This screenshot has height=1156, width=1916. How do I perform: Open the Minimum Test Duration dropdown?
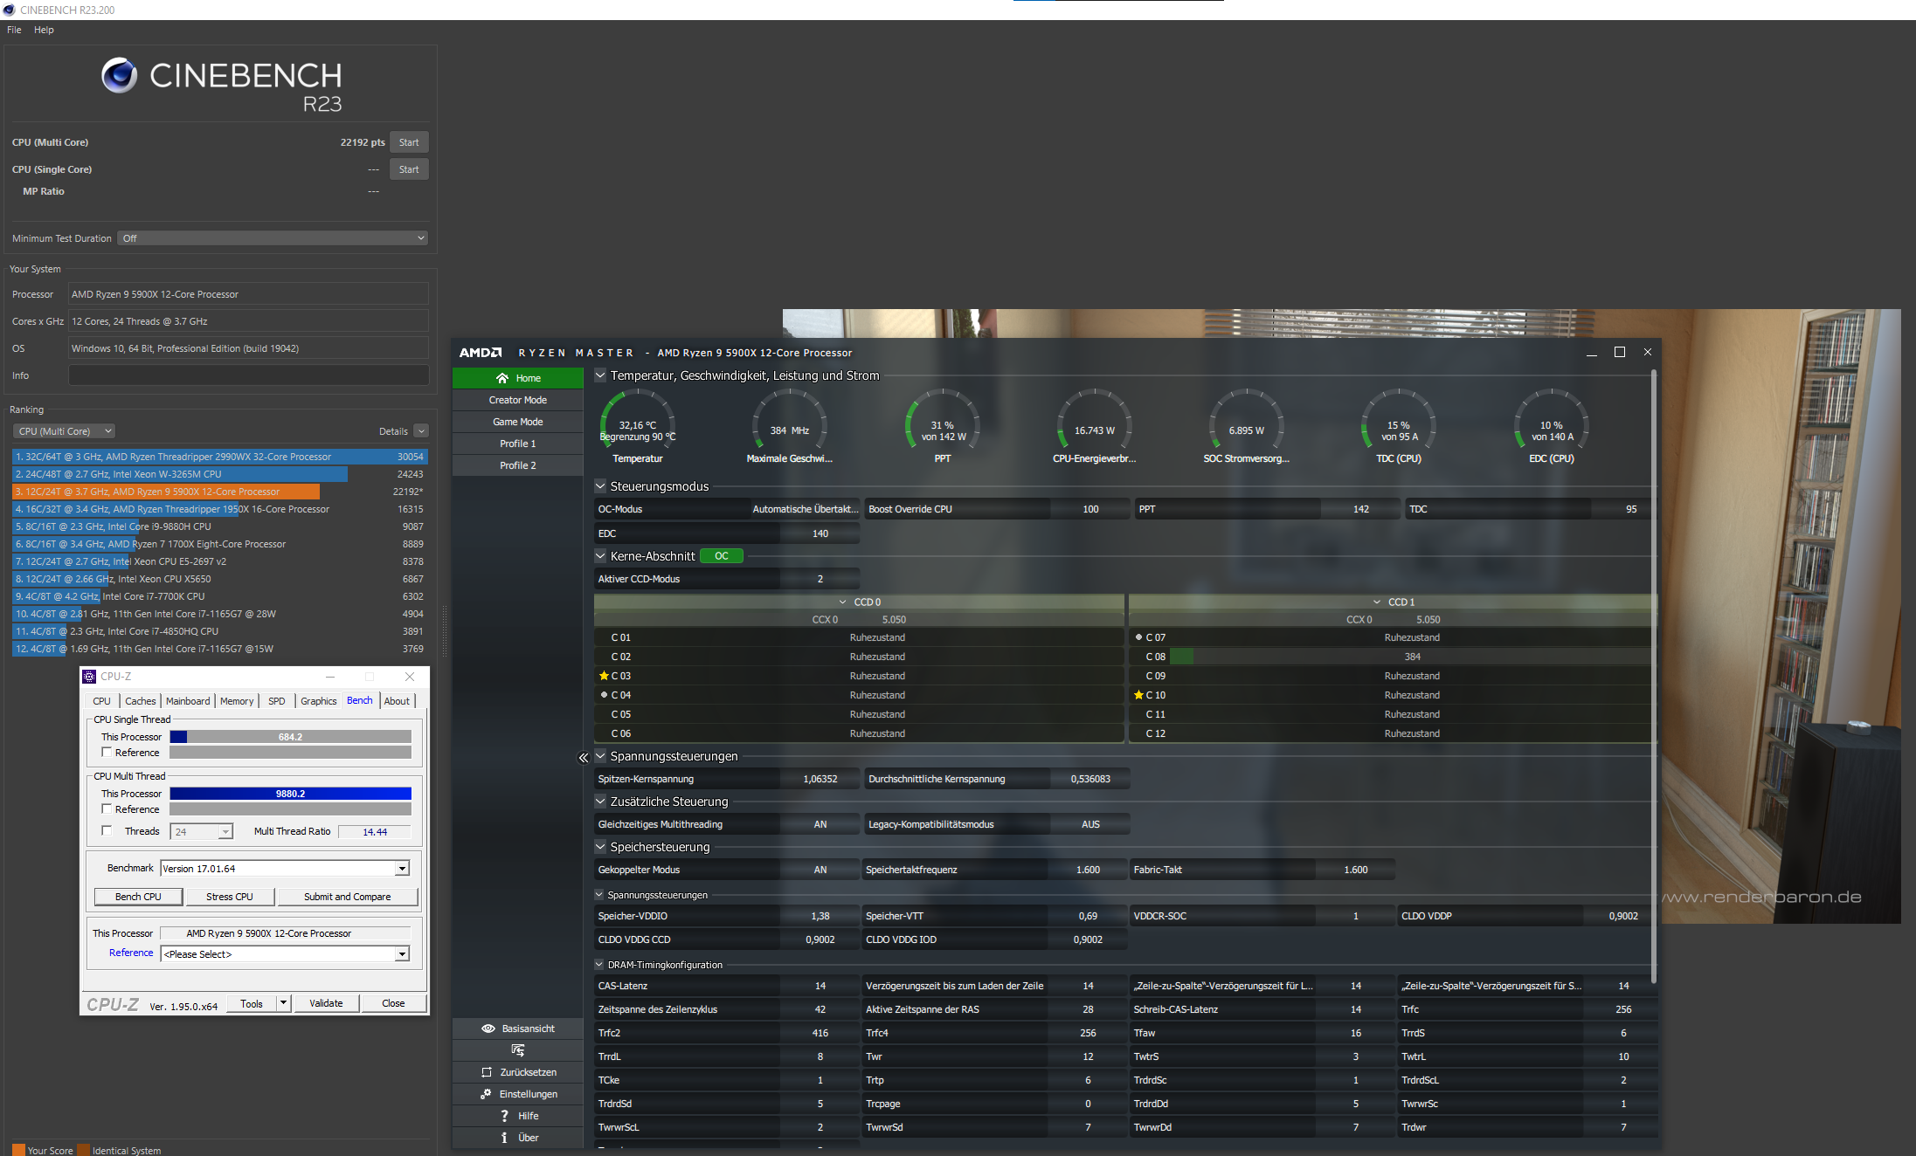(x=272, y=237)
